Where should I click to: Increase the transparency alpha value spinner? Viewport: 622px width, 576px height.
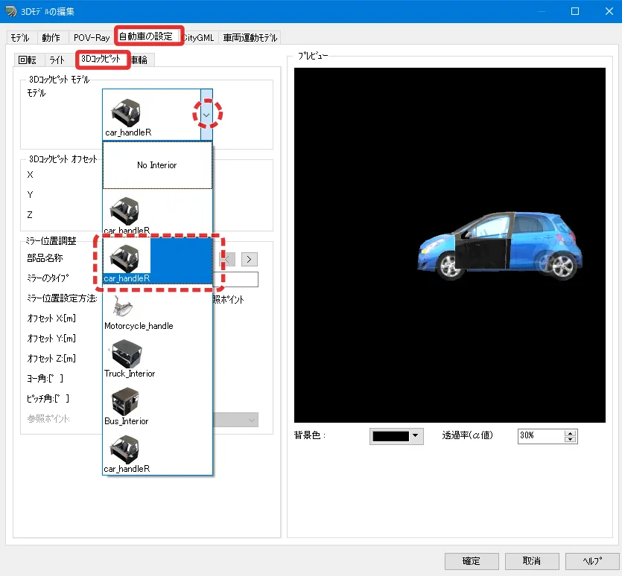coord(571,432)
